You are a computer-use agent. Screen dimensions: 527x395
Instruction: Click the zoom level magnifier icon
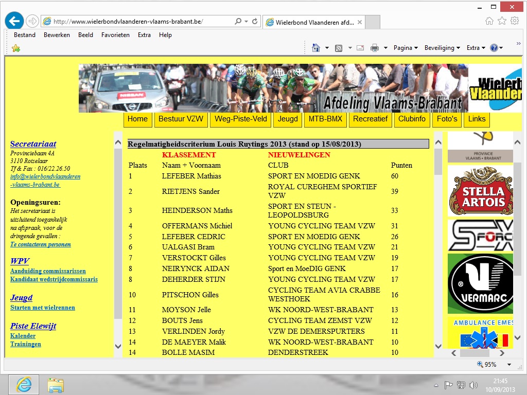(480, 364)
